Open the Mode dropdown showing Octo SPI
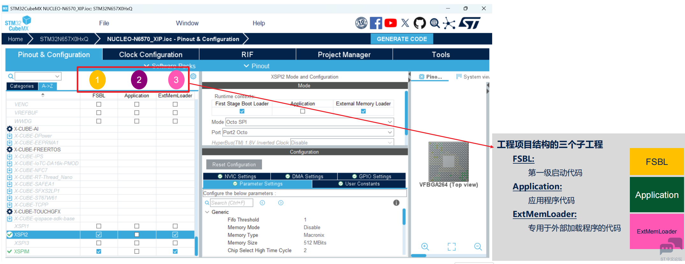 pos(309,122)
